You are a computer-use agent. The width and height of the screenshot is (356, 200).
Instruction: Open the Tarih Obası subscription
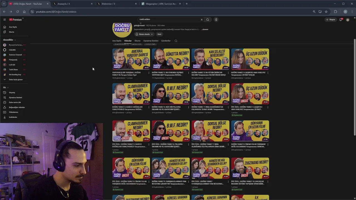pyautogui.click(x=15, y=70)
